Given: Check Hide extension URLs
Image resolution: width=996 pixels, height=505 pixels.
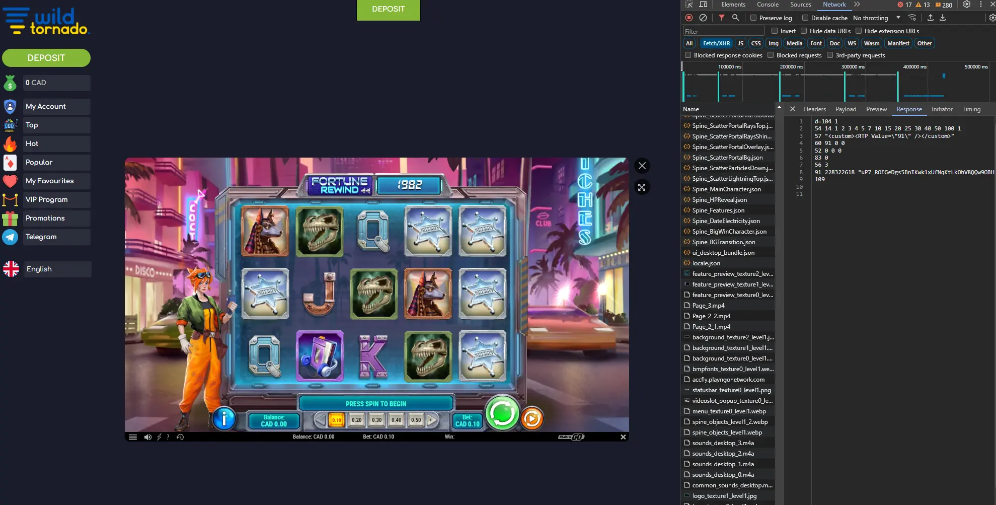Looking at the screenshot, I should 859,31.
